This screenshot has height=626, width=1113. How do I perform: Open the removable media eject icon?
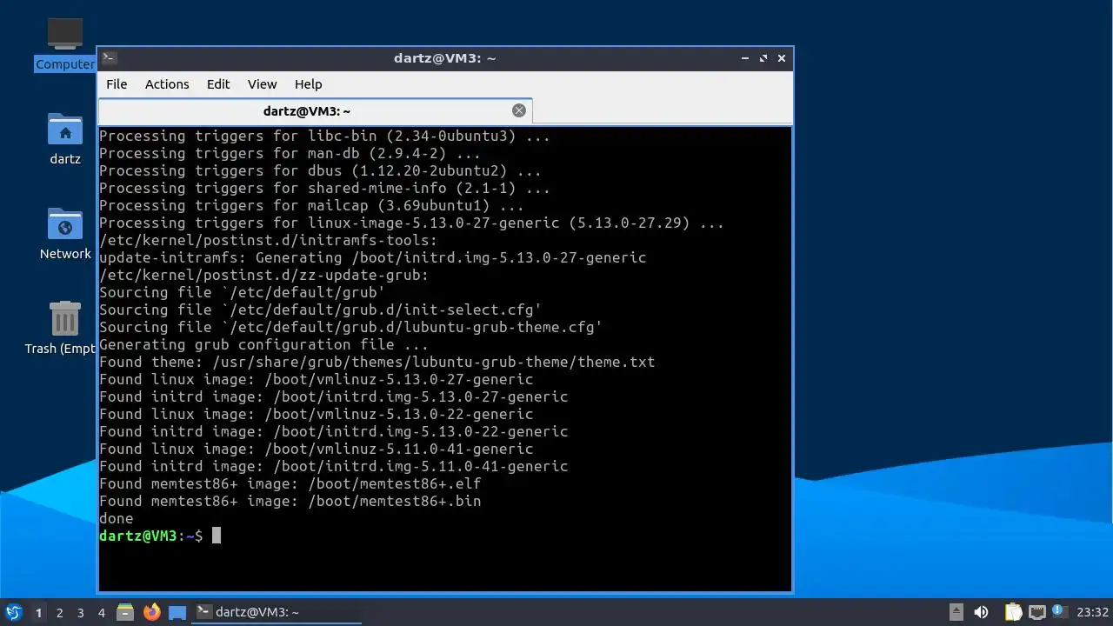(956, 612)
